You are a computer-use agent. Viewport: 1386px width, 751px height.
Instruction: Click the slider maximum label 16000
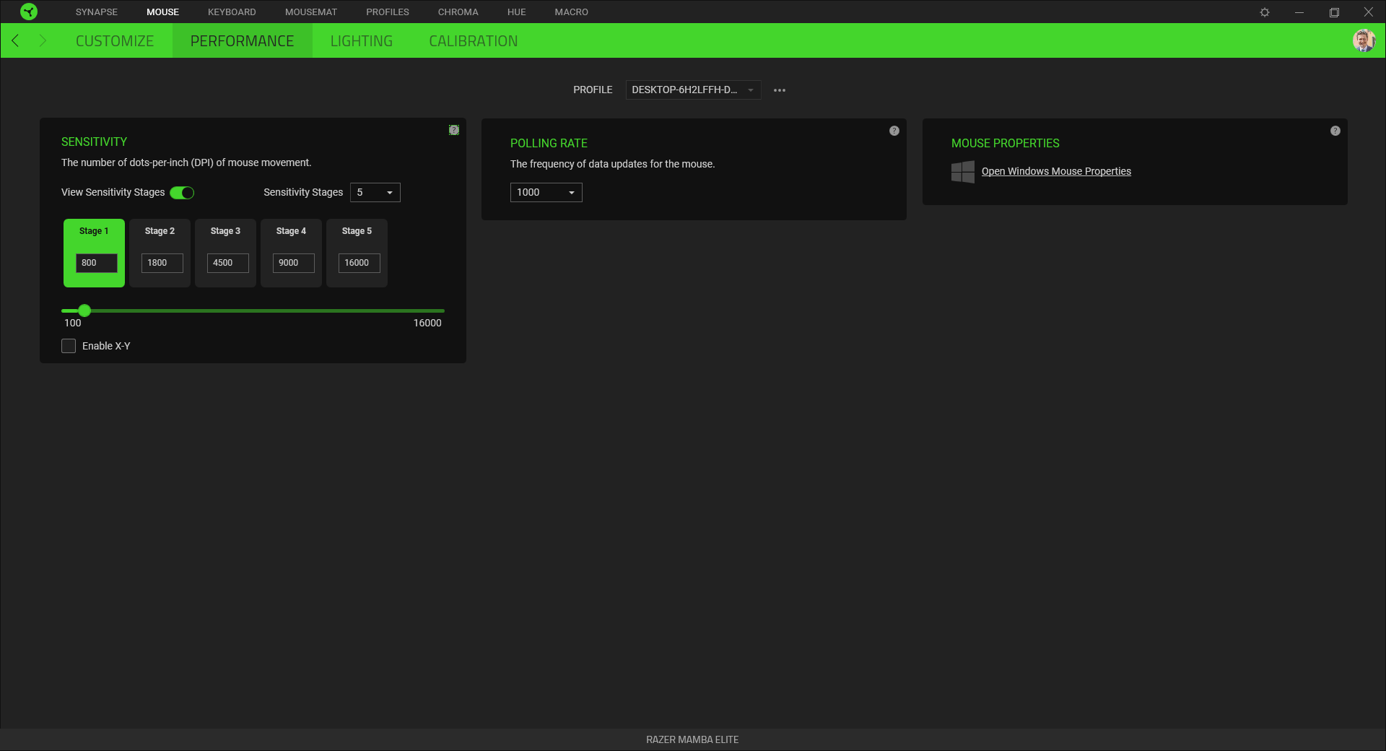pos(427,324)
